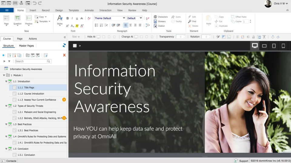The height and width of the screenshot is (163, 291).
Task: Open the Size dropdown
Action: (76, 37)
